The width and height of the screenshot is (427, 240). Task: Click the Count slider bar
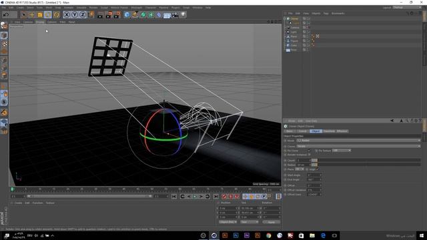tap(366, 160)
